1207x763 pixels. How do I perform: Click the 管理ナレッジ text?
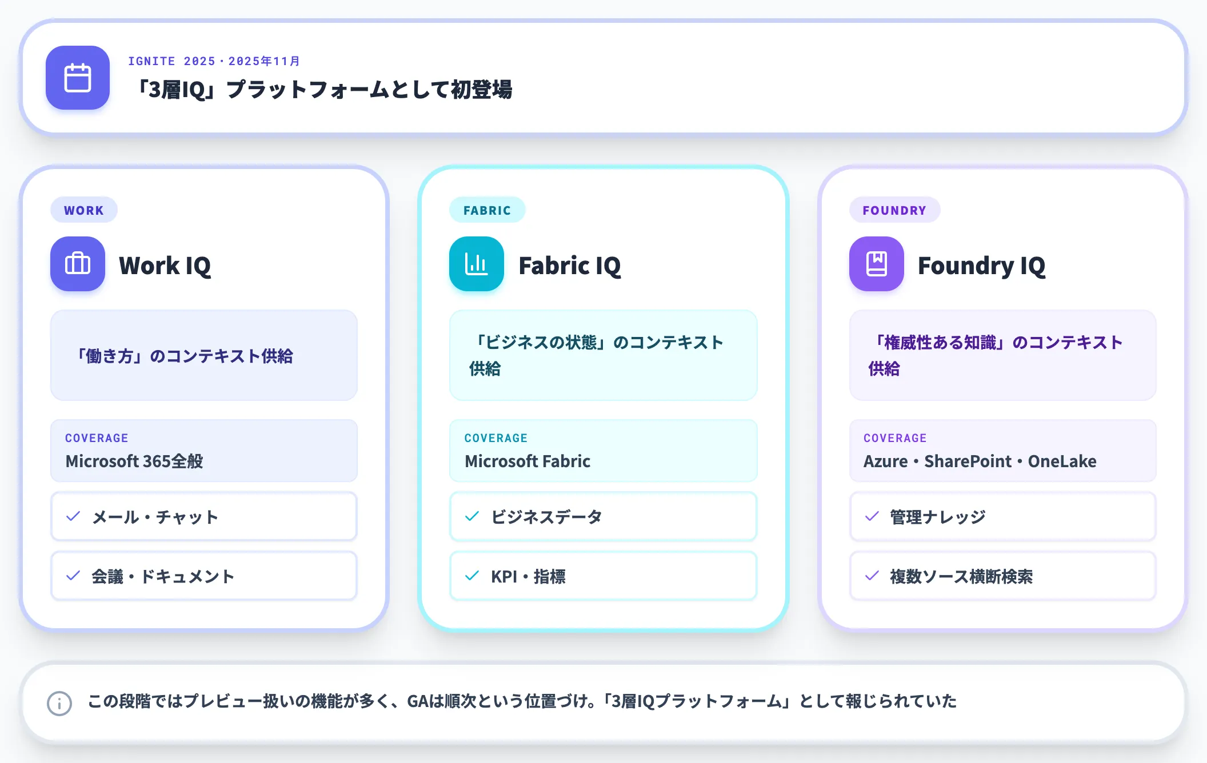coord(938,517)
